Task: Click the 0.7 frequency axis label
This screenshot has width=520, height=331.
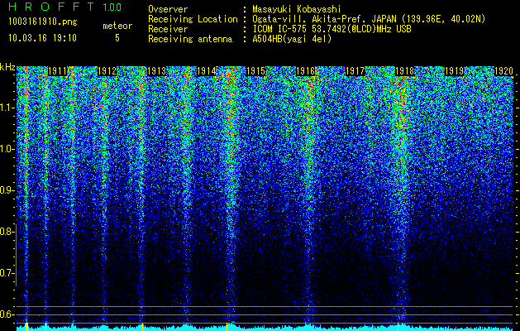Action: click(x=7, y=273)
